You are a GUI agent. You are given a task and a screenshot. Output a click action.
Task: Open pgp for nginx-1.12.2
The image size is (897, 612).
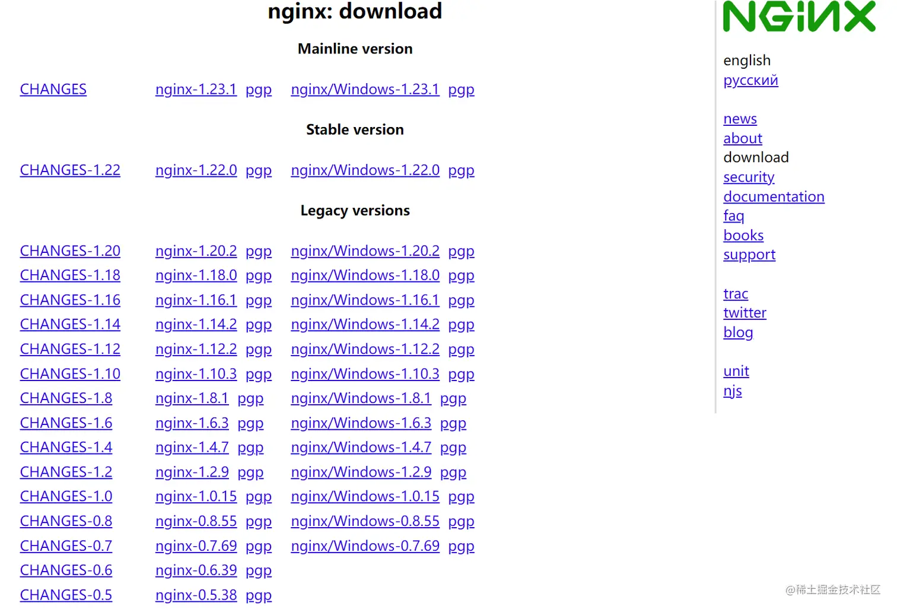pos(259,350)
